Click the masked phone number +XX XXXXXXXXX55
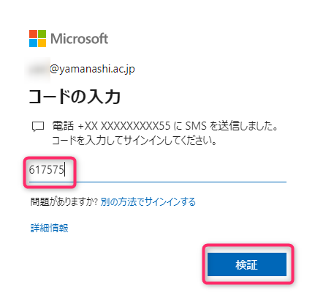This screenshot has height=304, width=315. 124,126
